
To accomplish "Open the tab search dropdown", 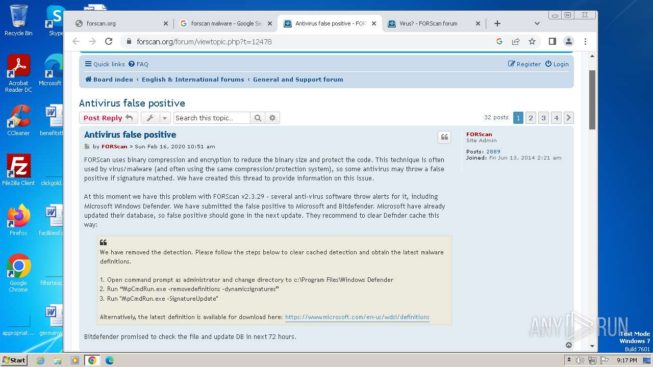I will [x=537, y=23].
